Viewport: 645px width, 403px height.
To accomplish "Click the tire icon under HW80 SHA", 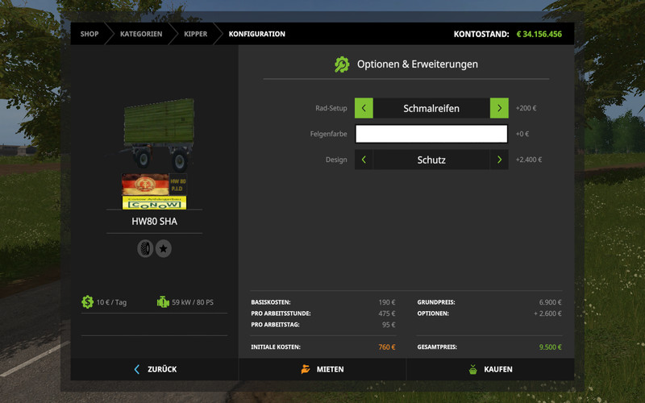I will point(145,249).
